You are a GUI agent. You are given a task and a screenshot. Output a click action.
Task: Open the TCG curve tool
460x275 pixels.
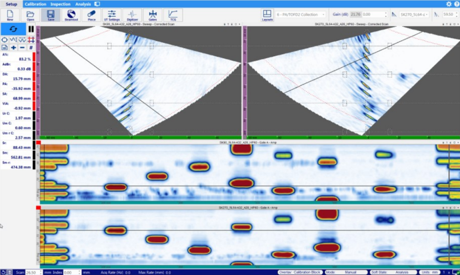[173, 15]
